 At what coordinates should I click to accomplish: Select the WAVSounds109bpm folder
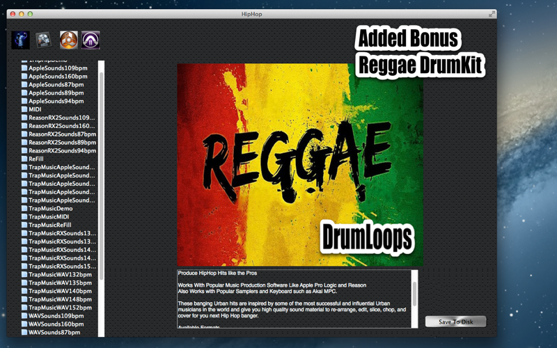pos(53,316)
